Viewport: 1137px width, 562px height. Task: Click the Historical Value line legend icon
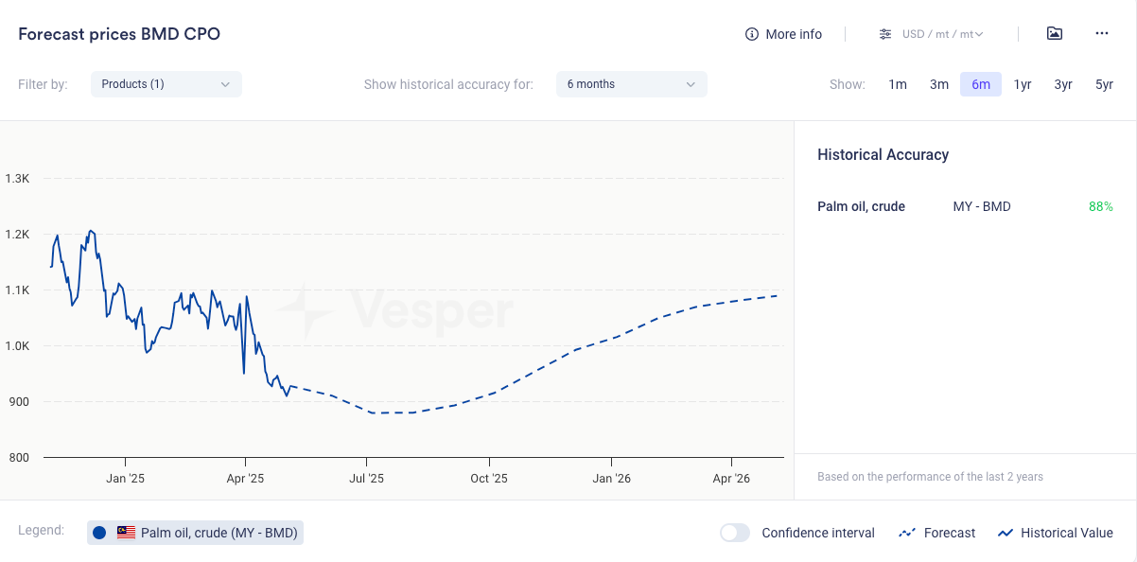1006,533
